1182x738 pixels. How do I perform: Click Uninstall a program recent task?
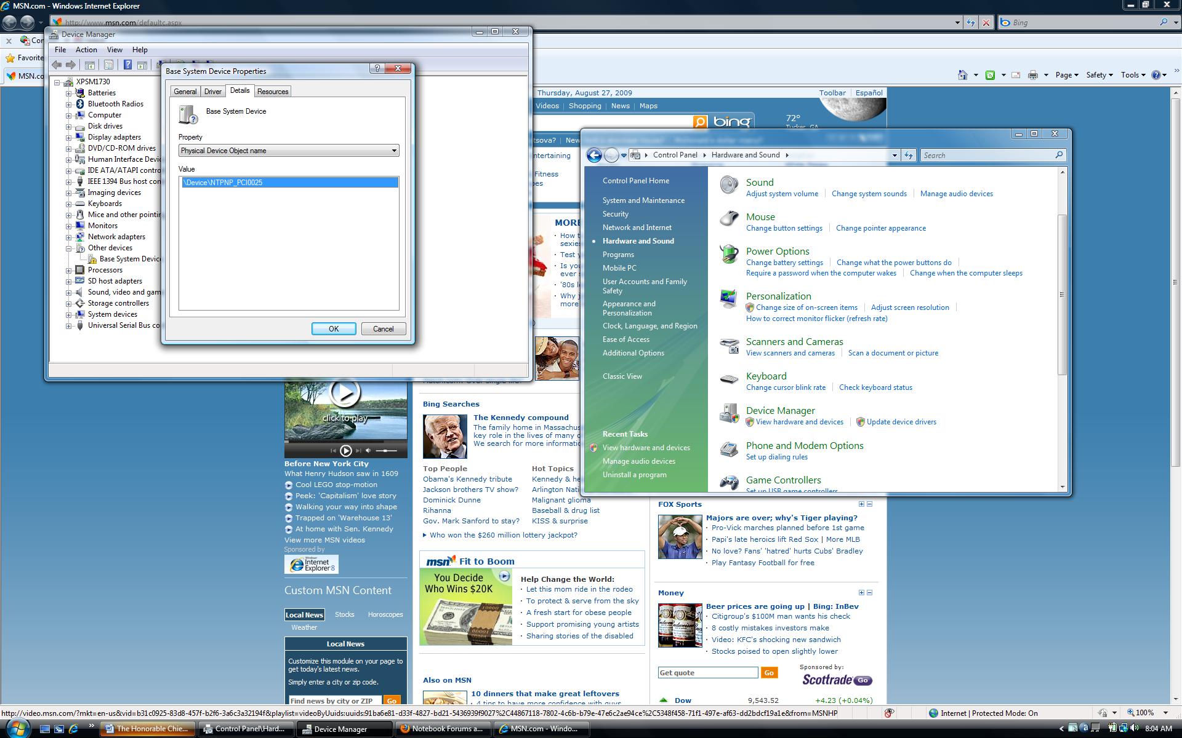[635, 475]
